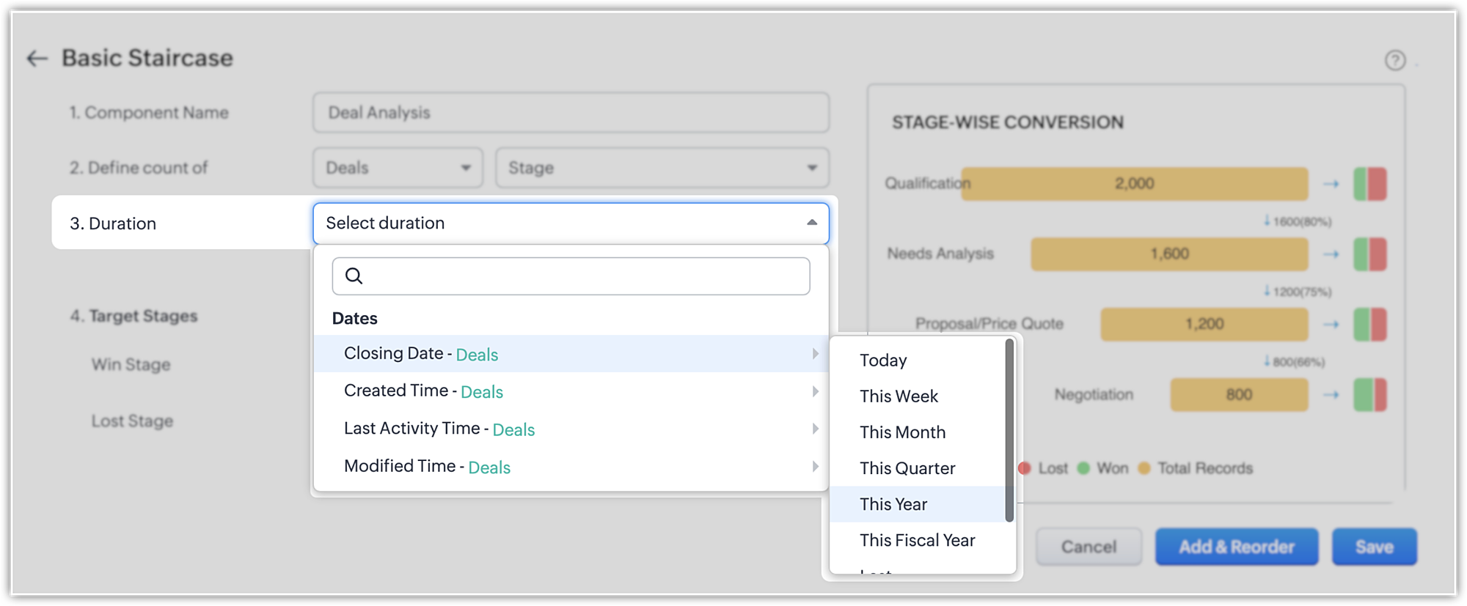Viewport: 1467px width, 606px height.
Task: Click the Save button
Action: tap(1374, 547)
